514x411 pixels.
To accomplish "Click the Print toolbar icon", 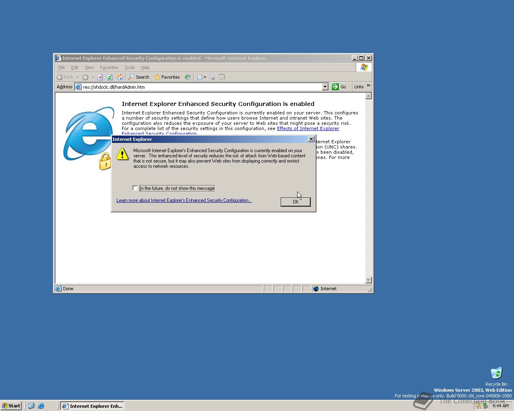I will (212, 77).
